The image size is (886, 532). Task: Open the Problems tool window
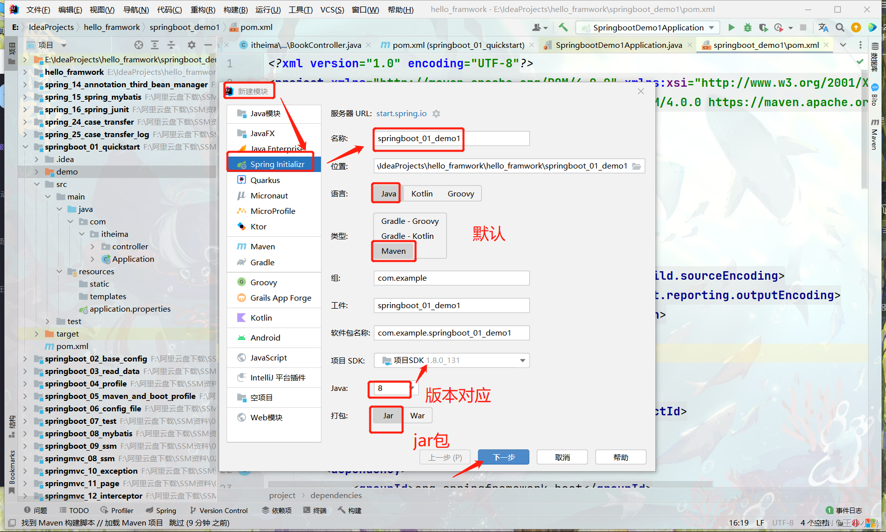pos(35,510)
